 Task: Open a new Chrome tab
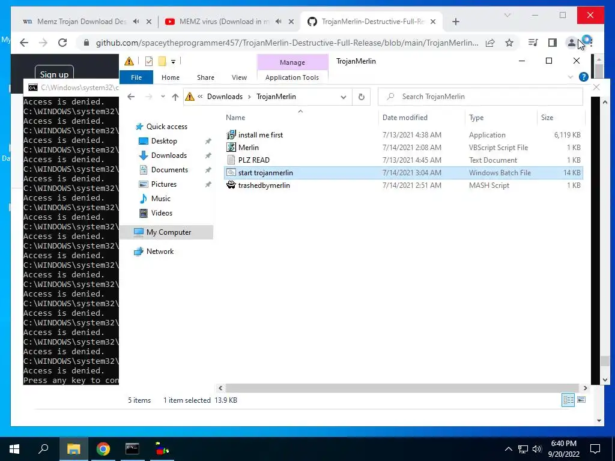pos(455,22)
